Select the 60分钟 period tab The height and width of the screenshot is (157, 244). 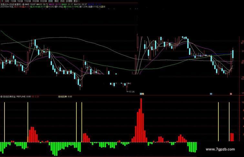tap(44, 1)
